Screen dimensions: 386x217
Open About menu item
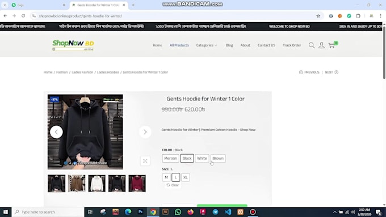pos(245,45)
